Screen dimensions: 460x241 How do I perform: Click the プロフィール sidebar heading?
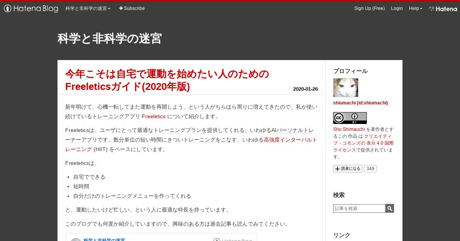pyautogui.click(x=350, y=71)
